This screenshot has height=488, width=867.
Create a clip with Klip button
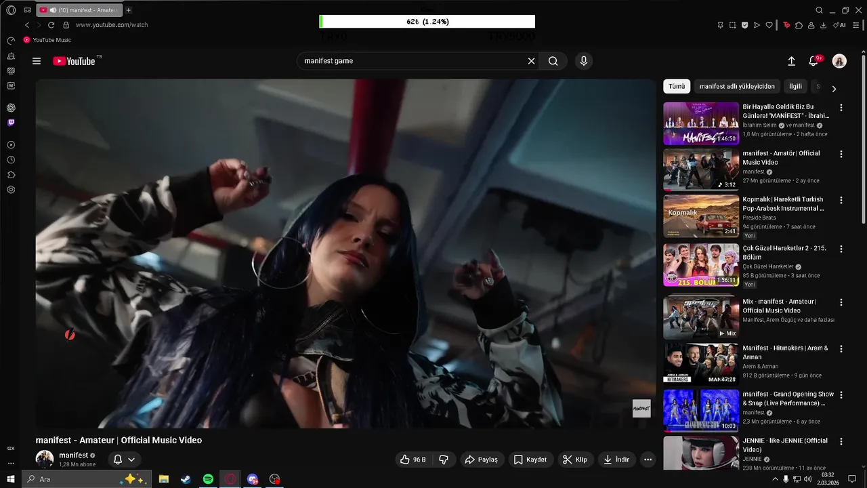tap(575, 460)
